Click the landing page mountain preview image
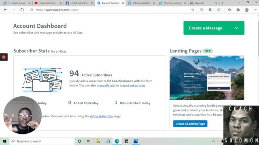259x145 pixels. click(x=207, y=78)
